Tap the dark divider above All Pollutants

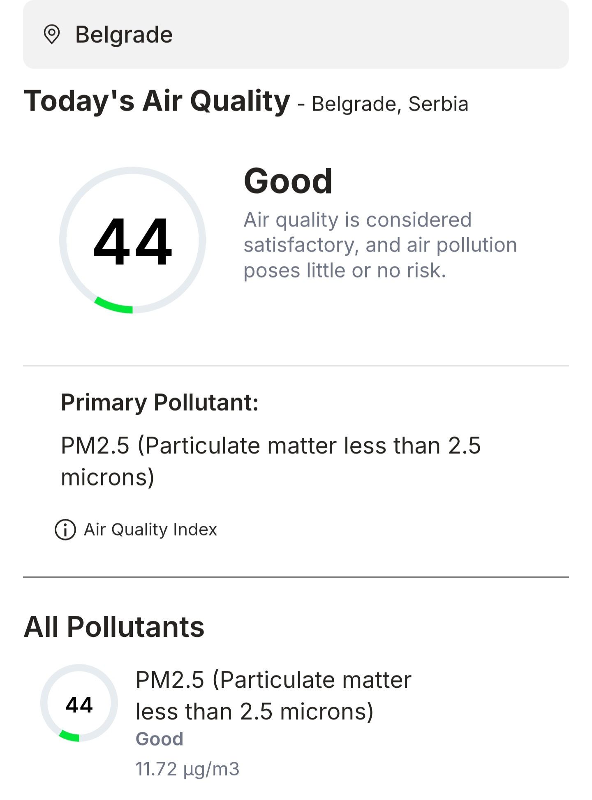click(x=296, y=577)
